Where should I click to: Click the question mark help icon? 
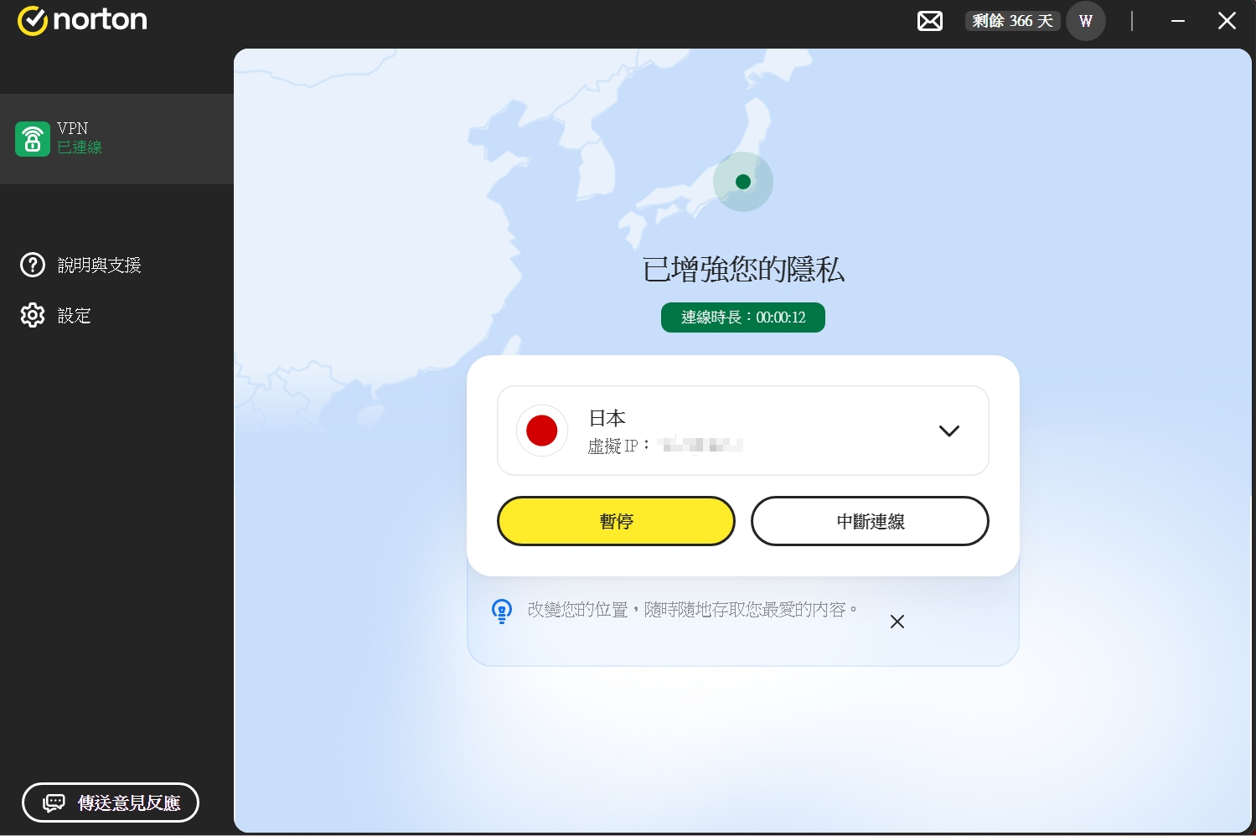33,266
